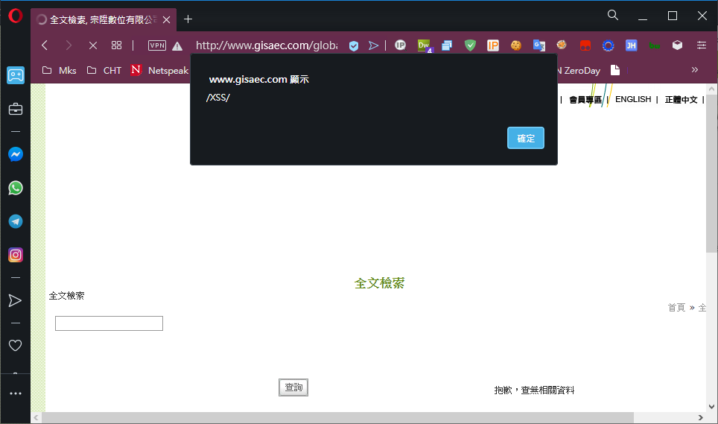Open Bookmarks heart icon in sidebar
This screenshot has width=718, height=424.
pyautogui.click(x=15, y=345)
